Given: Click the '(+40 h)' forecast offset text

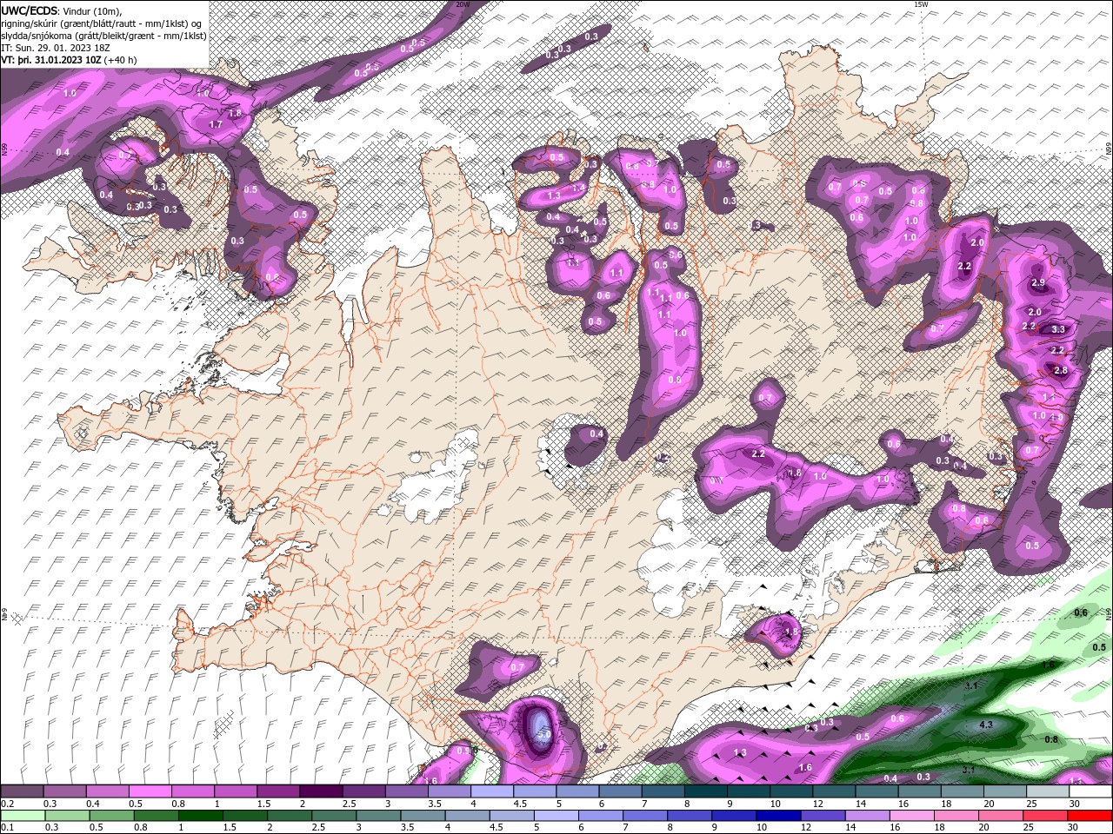Looking at the screenshot, I should (x=120, y=60).
